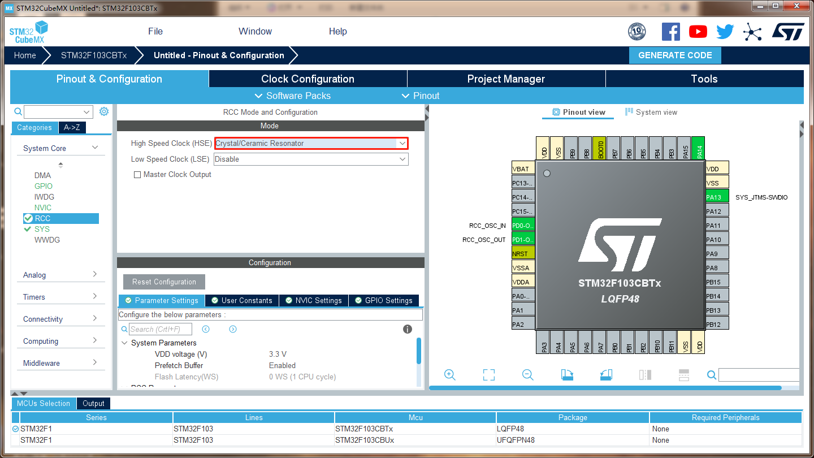814x458 pixels.
Task: Select GPIO in System Core list
Action: pos(44,186)
